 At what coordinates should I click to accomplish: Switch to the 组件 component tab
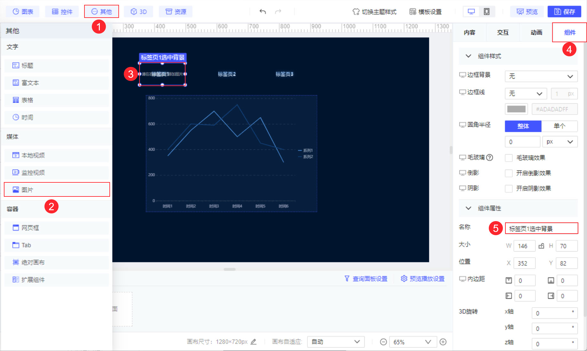tap(570, 32)
